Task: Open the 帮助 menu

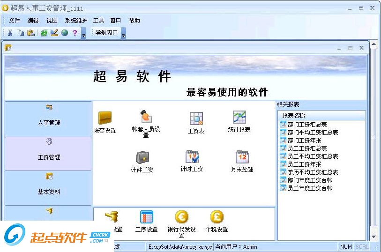Action: 134,21
